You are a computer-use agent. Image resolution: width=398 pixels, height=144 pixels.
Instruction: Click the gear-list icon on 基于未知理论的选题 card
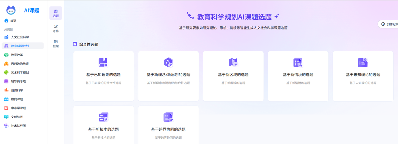pyautogui.click(x=363, y=63)
